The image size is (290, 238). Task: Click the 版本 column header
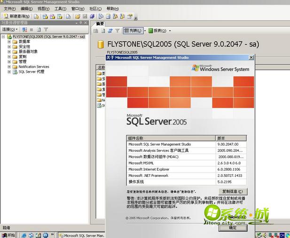point(231,138)
